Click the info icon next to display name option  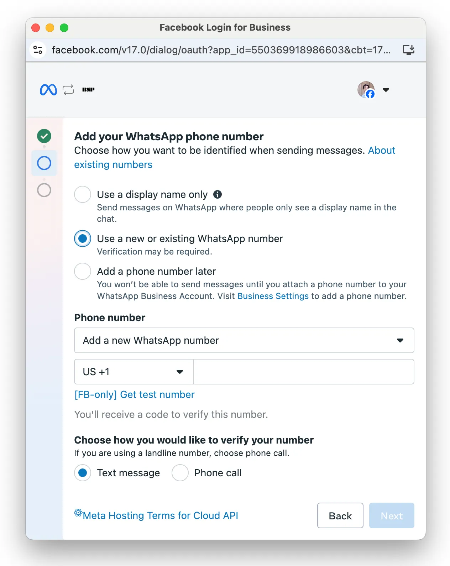click(218, 194)
